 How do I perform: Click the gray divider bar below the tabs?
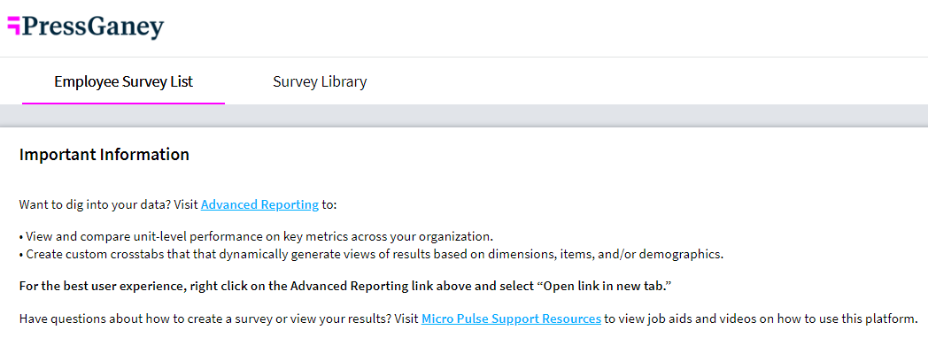click(x=464, y=115)
